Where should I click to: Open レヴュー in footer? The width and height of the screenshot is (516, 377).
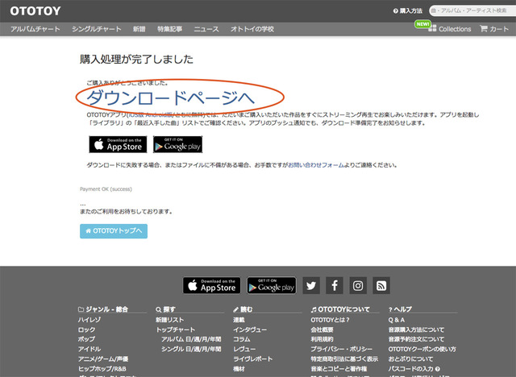pyautogui.click(x=244, y=349)
